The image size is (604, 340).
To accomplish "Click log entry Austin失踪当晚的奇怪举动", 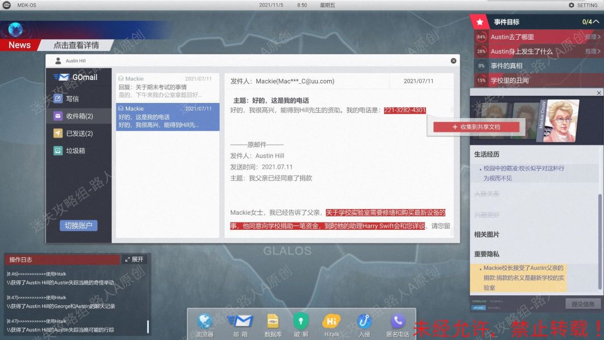I will pyautogui.click(x=60, y=282).
